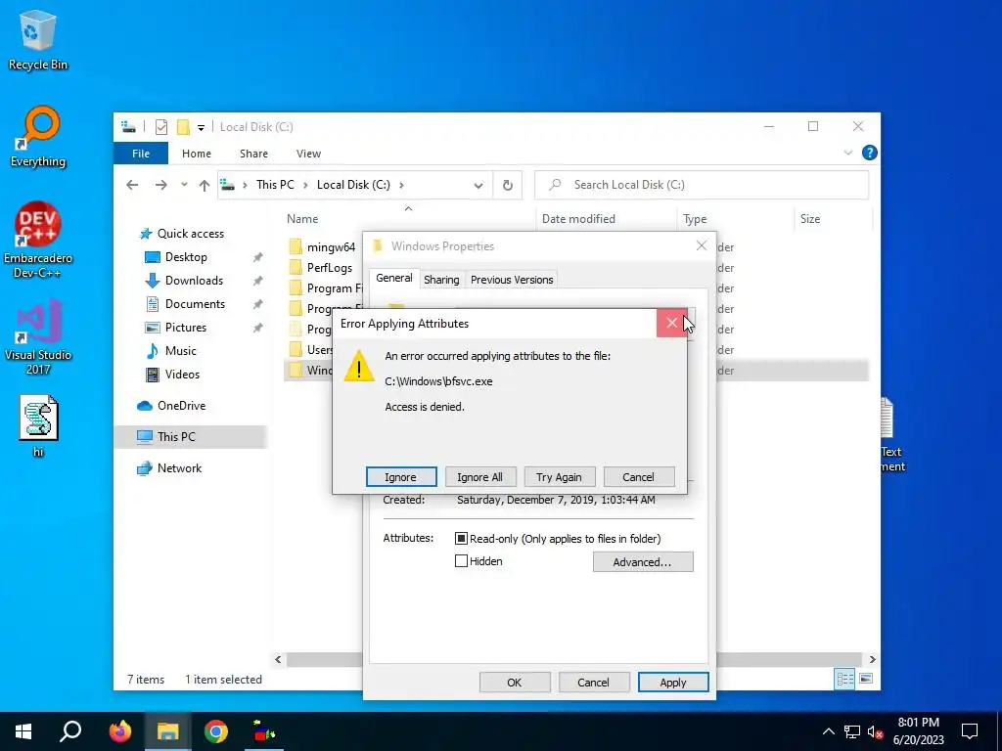Toggle the Hidden attribute checkbox
This screenshot has width=1002, height=751.
click(462, 560)
